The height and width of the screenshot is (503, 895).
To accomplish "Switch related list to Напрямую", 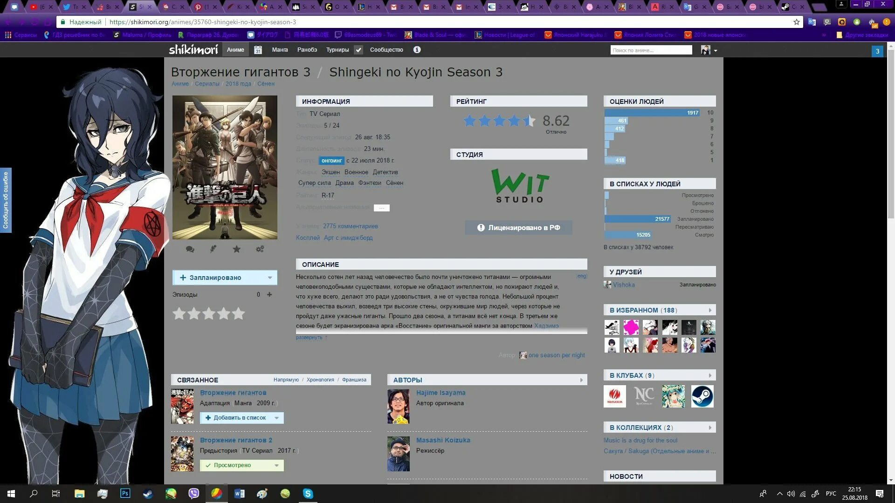I will 286,380.
